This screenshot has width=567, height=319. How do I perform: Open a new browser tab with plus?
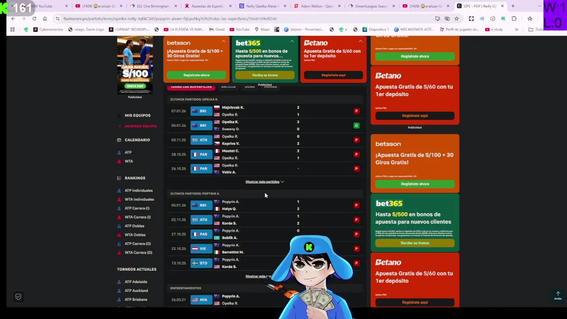(513, 6)
